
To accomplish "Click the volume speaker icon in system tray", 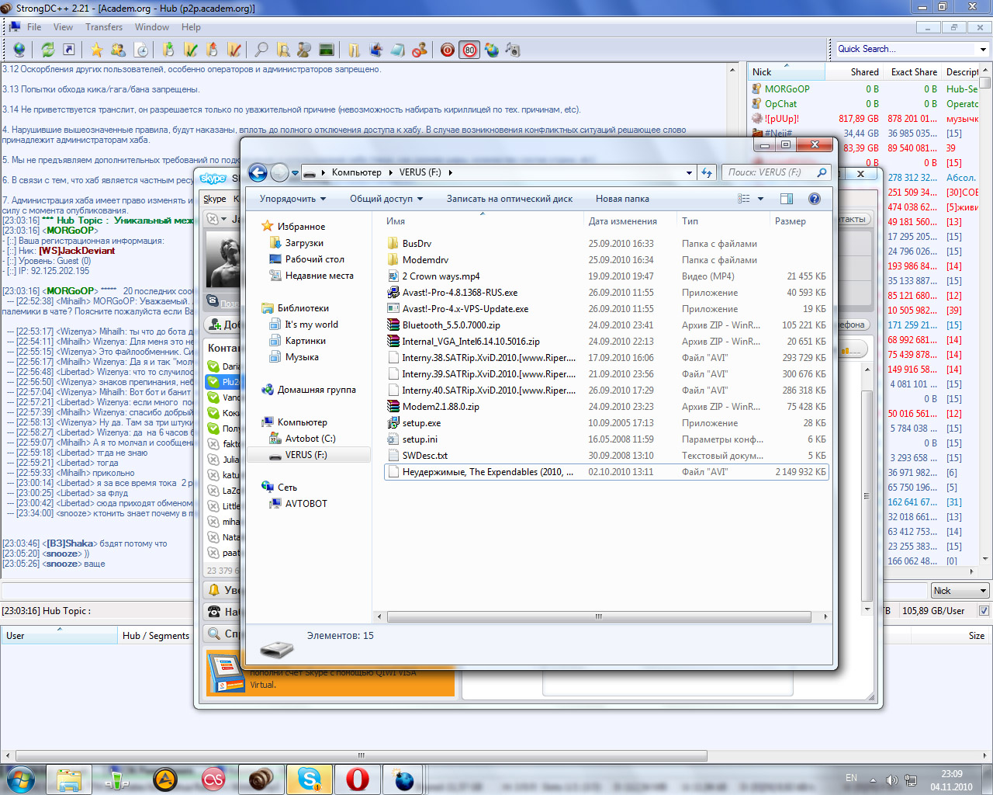I will pyautogui.click(x=891, y=780).
